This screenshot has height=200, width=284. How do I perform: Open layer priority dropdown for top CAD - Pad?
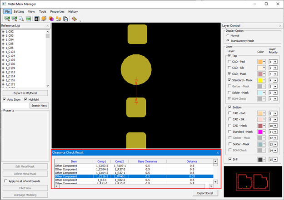(274, 62)
